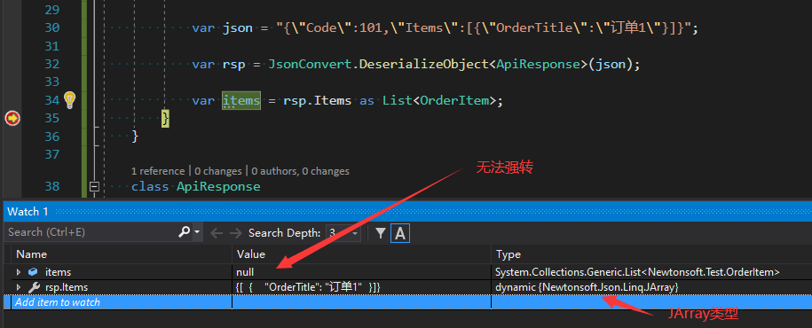Click the 'OrderItem' type on line 34
812x328 pixels.
454,100
